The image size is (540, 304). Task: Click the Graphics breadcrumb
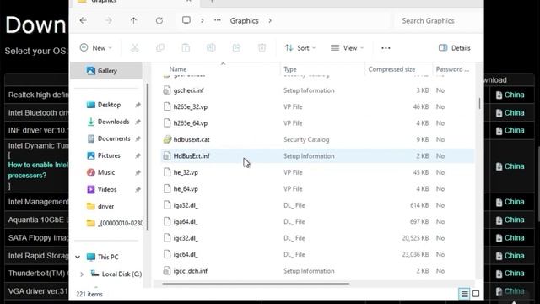tap(244, 20)
